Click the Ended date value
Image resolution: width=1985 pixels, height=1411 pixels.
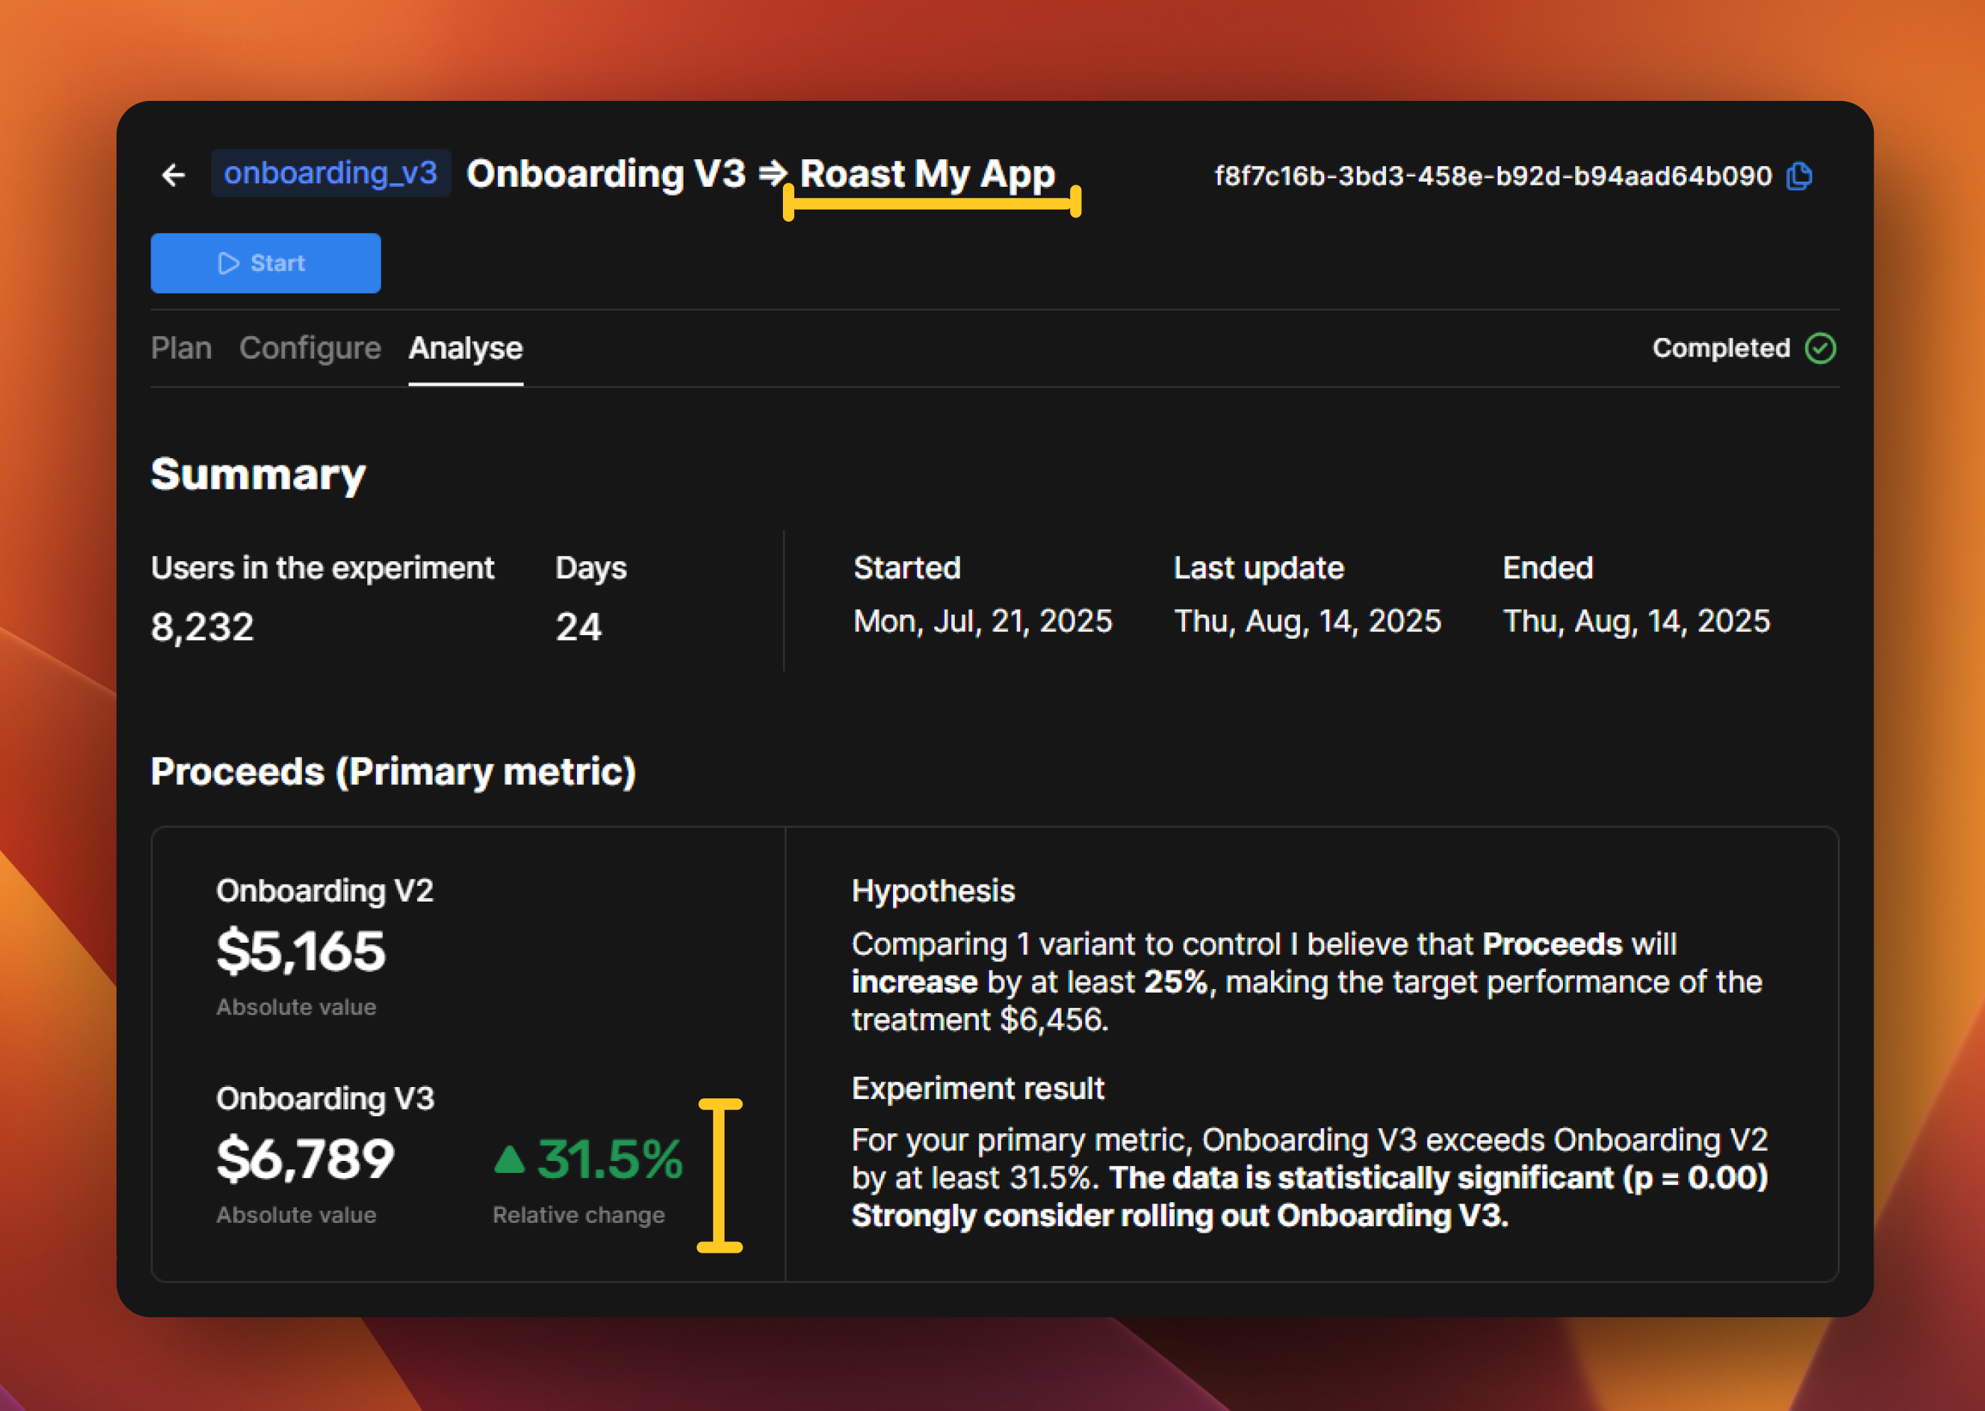coord(1637,622)
